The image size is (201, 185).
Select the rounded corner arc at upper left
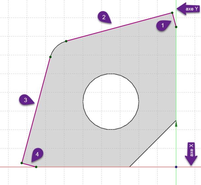[x=56, y=46]
